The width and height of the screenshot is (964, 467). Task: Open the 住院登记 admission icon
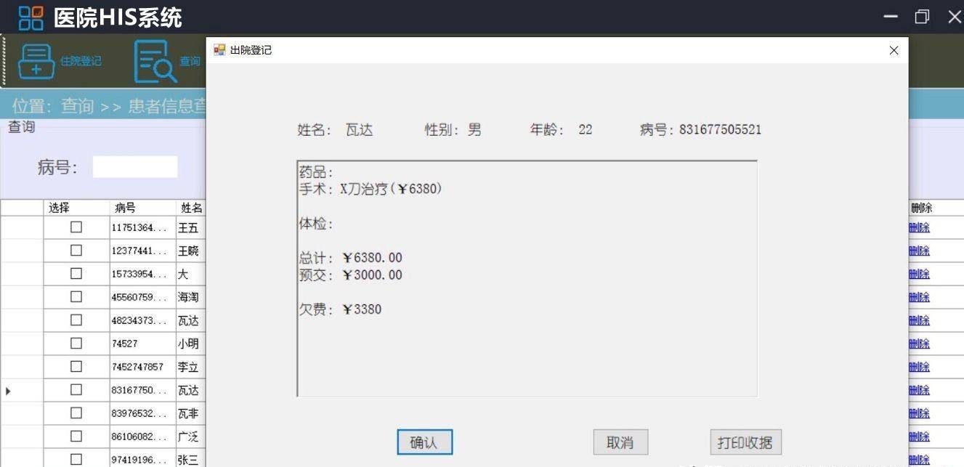click(x=36, y=62)
